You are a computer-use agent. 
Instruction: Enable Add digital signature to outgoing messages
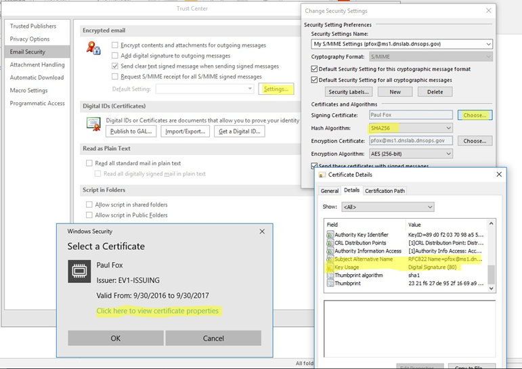pos(115,56)
